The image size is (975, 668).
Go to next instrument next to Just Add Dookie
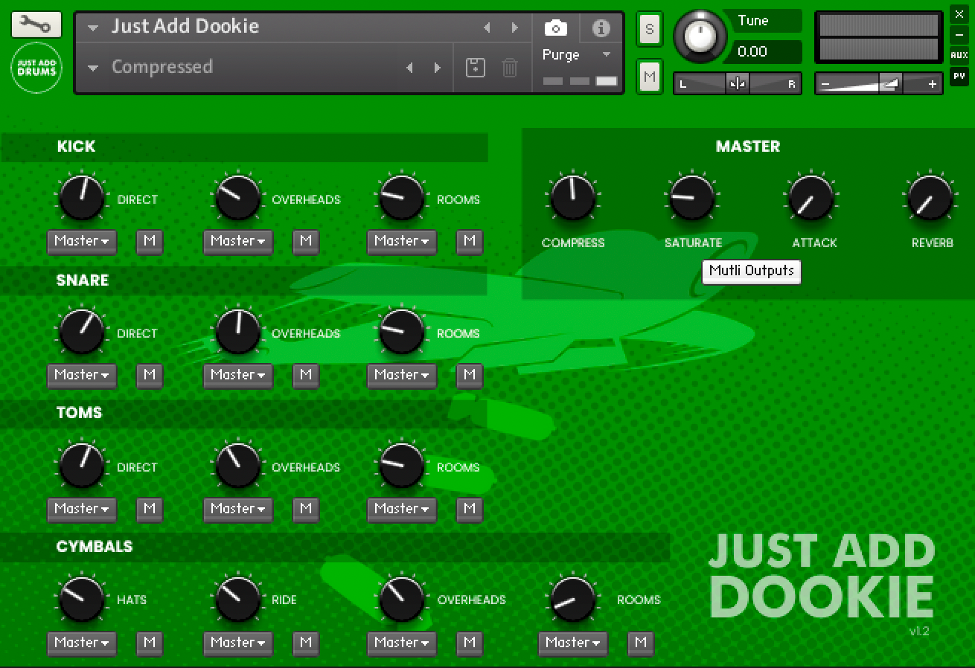click(x=514, y=28)
